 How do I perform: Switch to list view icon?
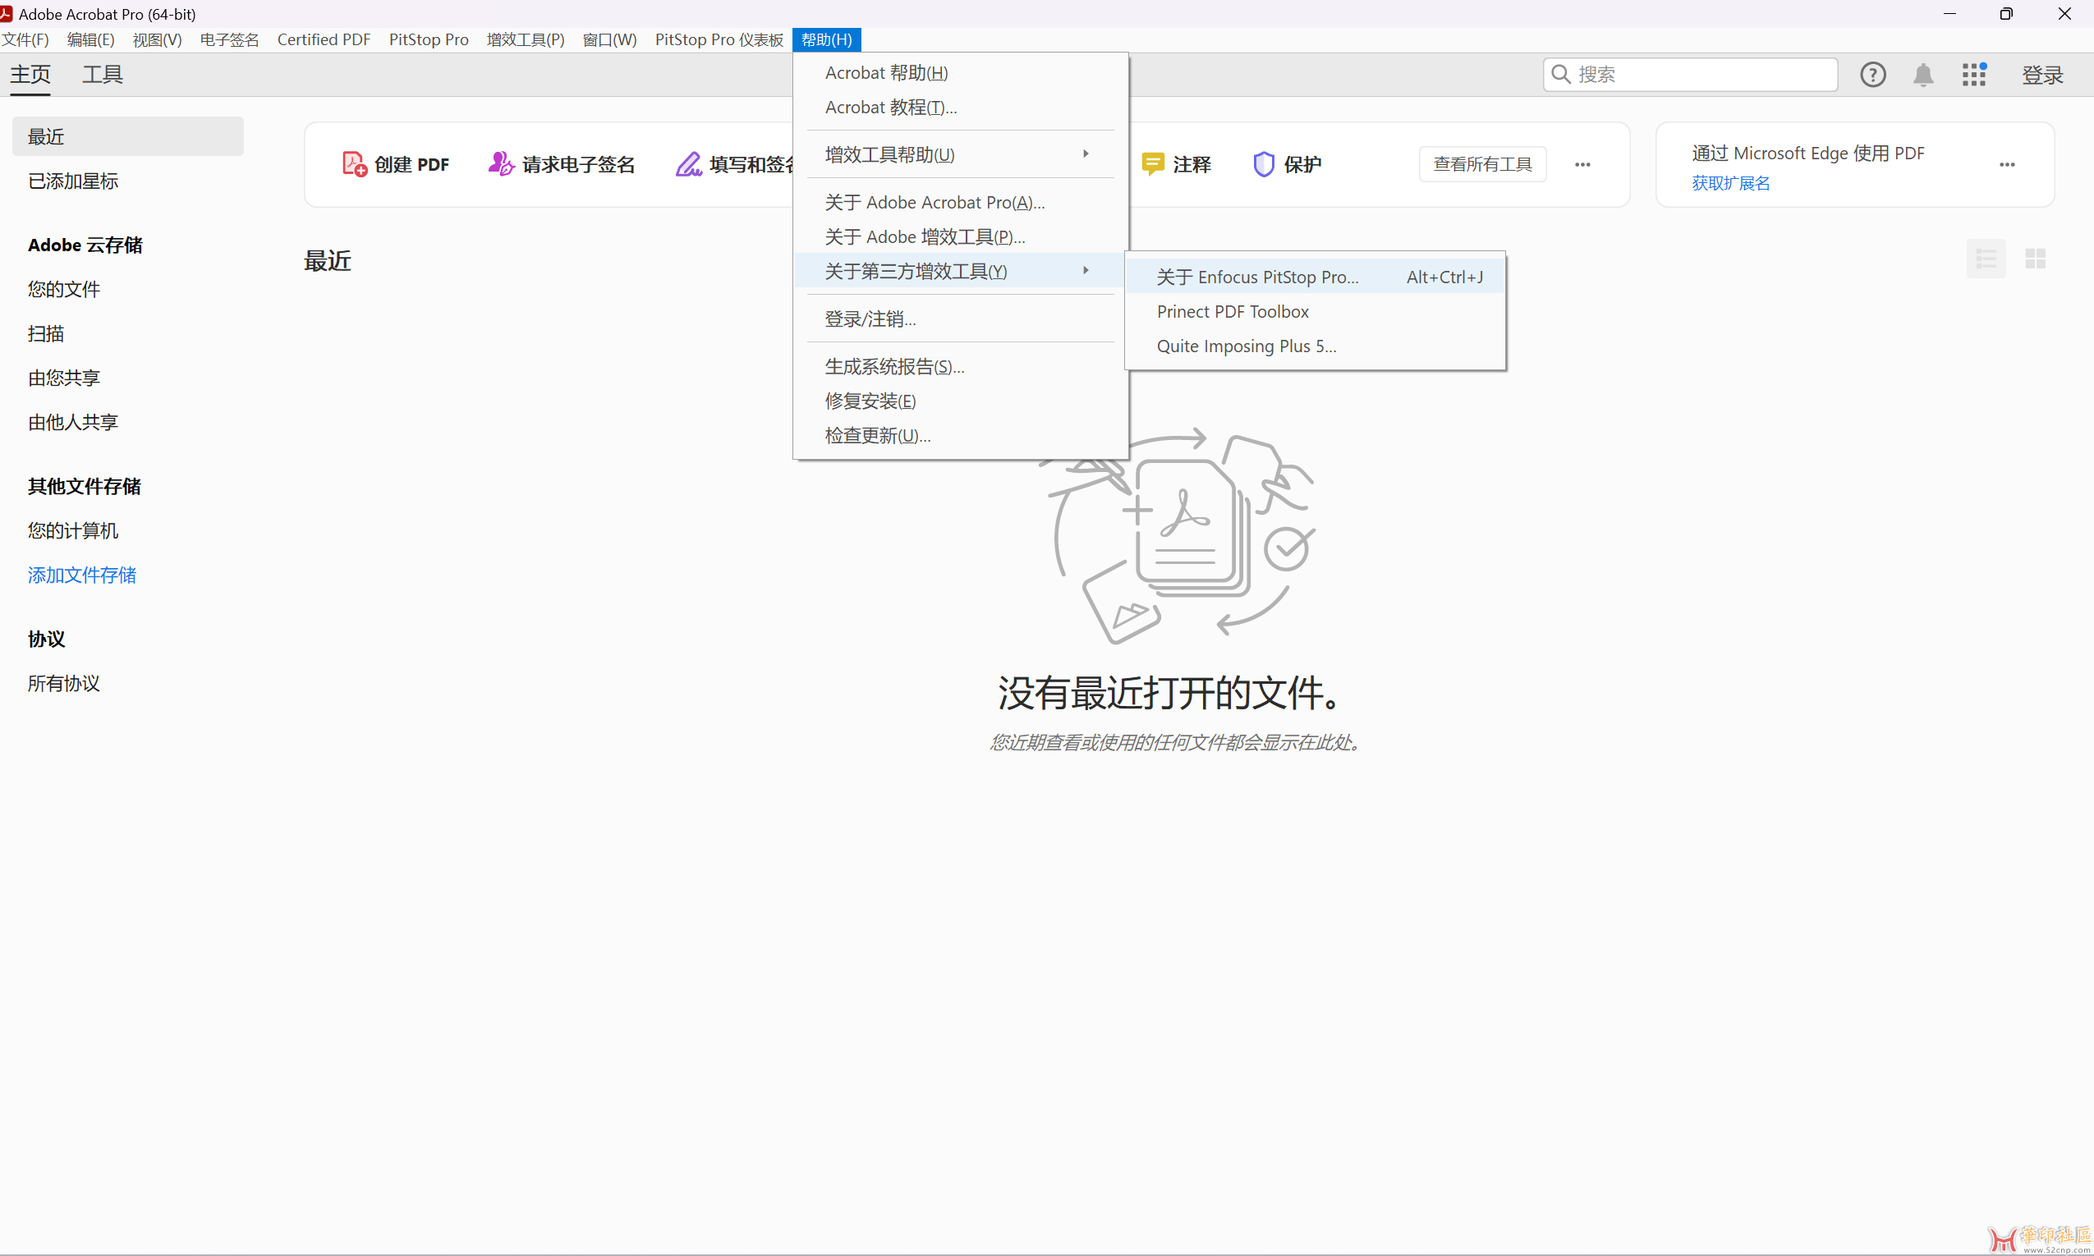click(1986, 259)
